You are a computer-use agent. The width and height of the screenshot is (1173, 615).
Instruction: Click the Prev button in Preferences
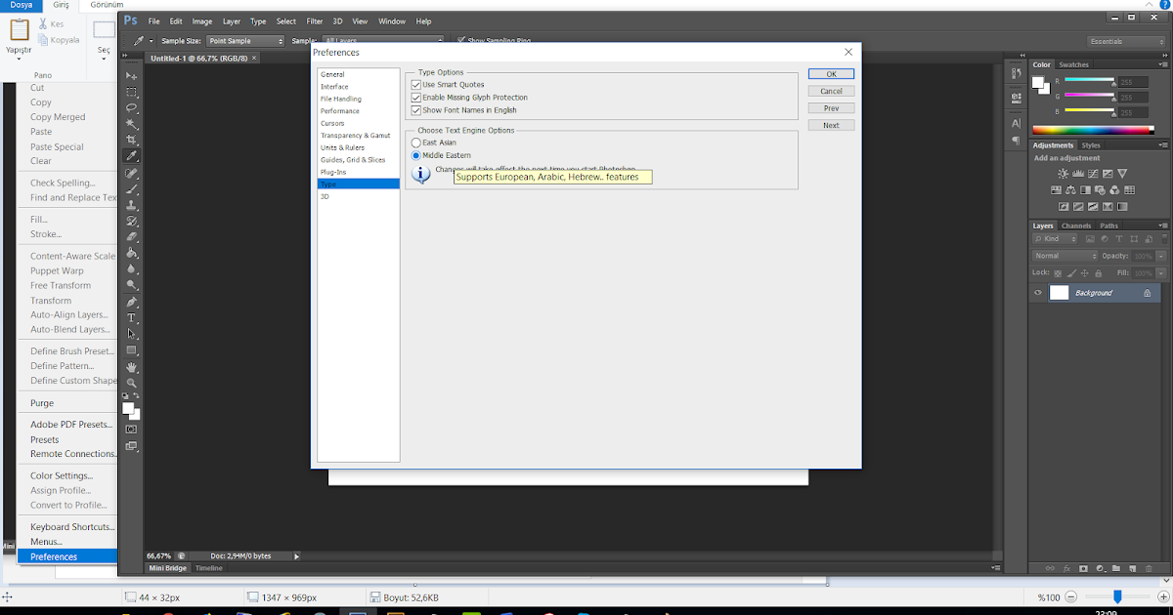[831, 108]
